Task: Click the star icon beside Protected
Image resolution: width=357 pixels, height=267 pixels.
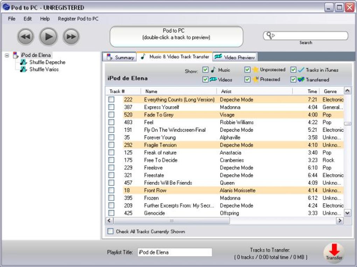Action: pos(255,79)
